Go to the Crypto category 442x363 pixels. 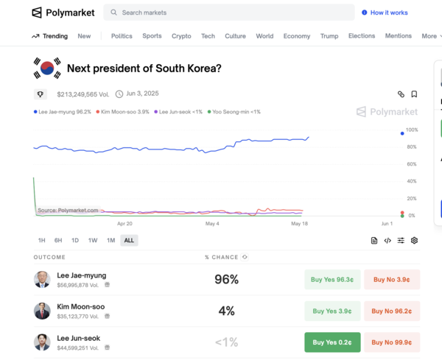[181, 36]
